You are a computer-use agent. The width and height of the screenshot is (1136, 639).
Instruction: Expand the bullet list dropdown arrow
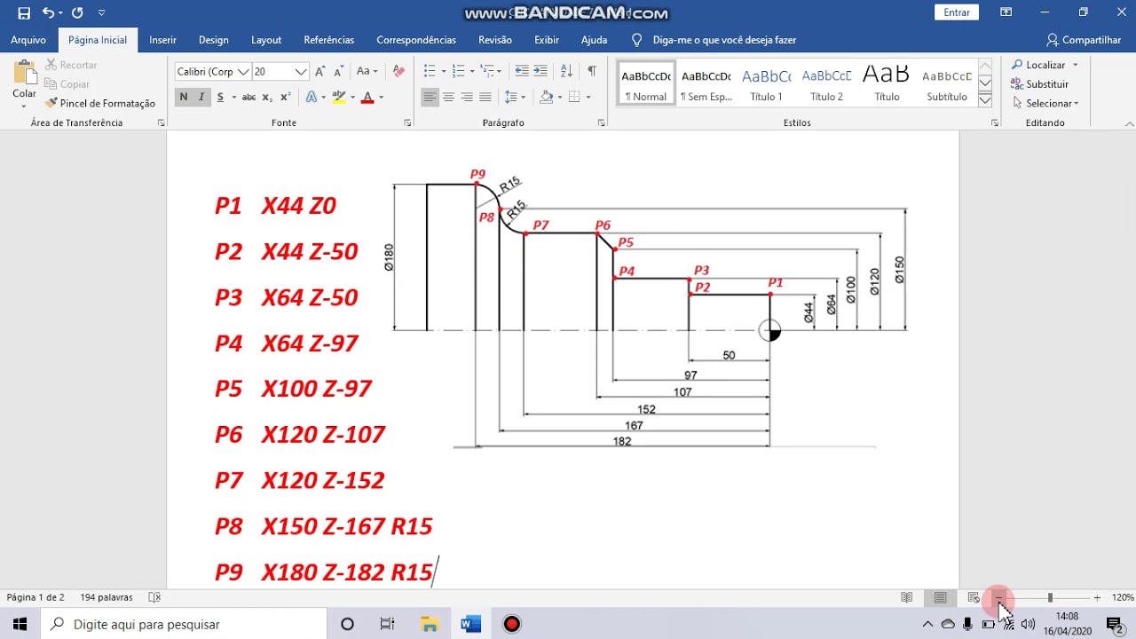(x=443, y=71)
